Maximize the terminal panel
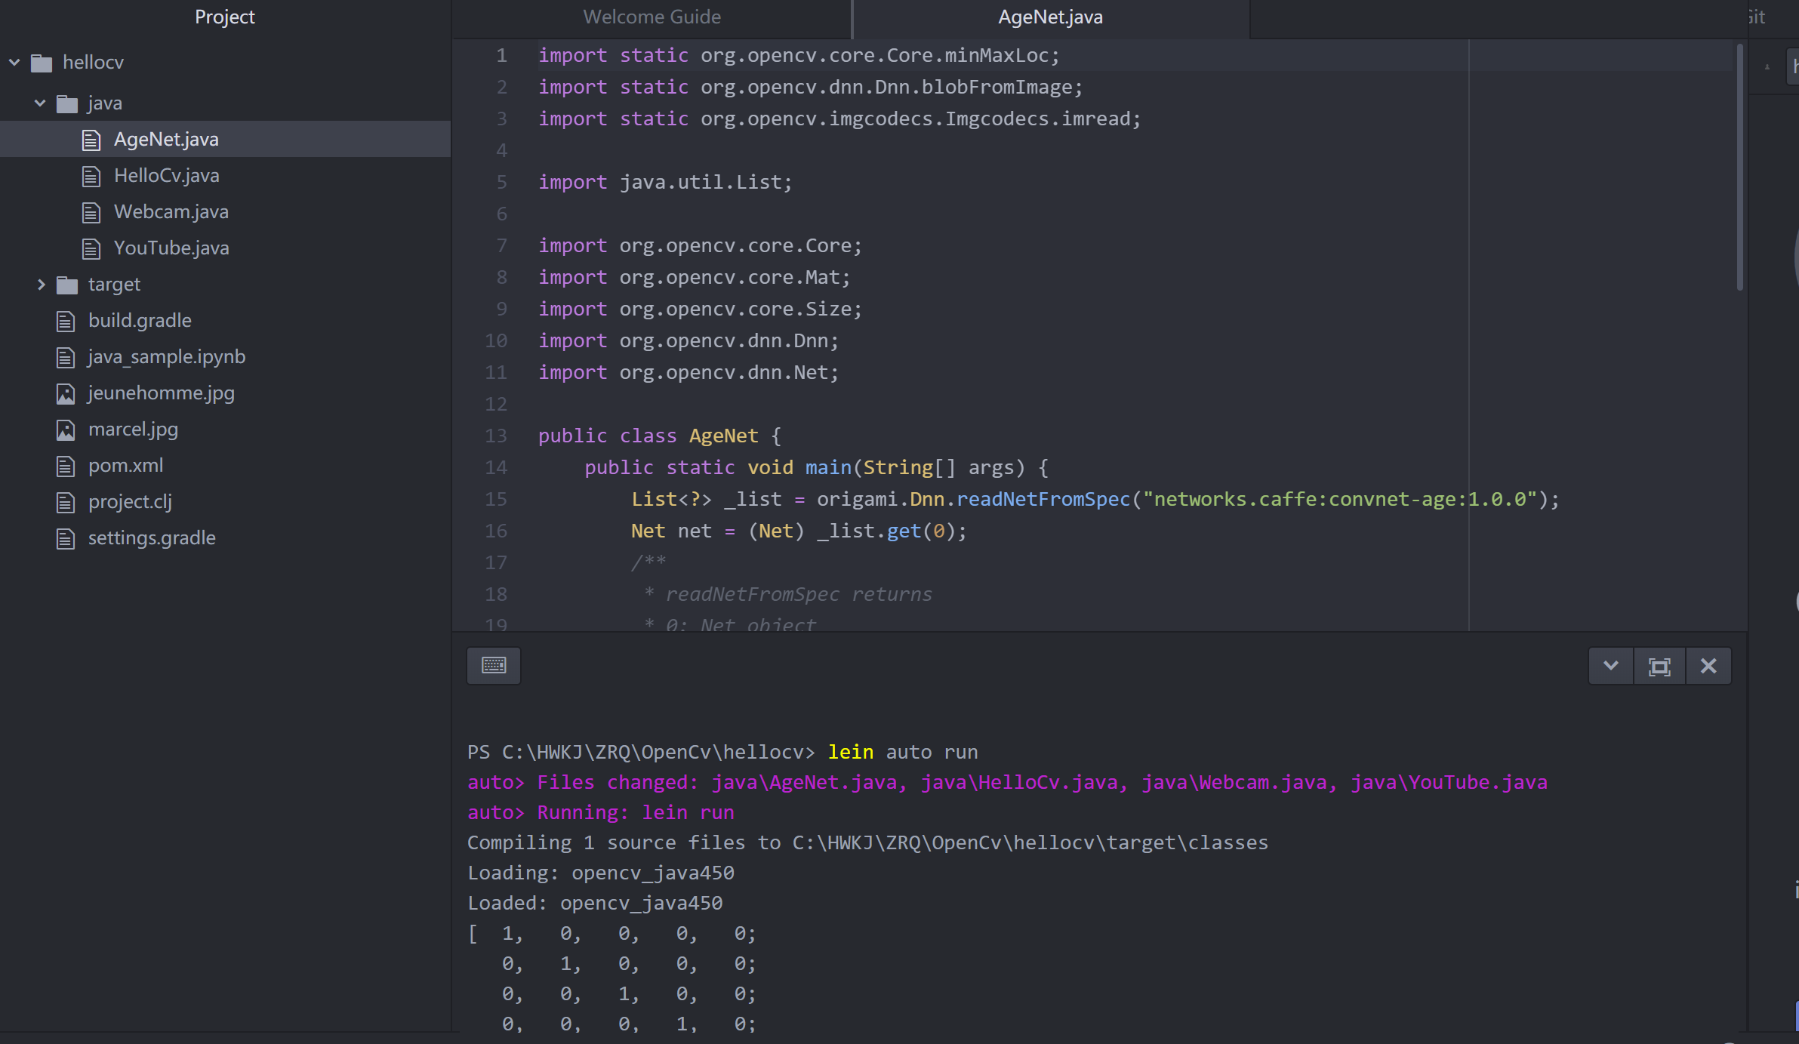 [1659, 666]
